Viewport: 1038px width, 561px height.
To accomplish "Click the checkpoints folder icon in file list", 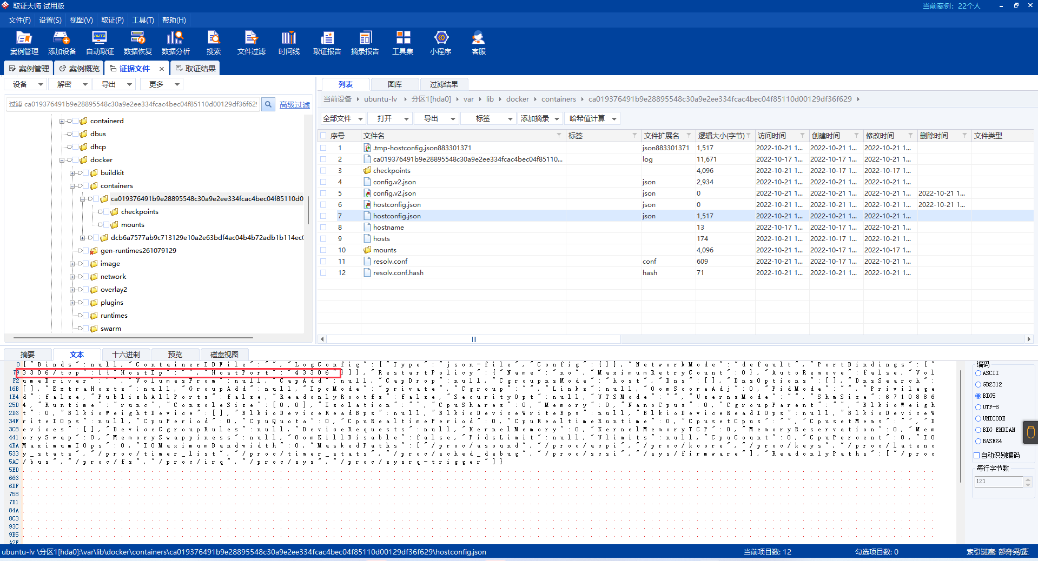I will click(x=367, y=171).
